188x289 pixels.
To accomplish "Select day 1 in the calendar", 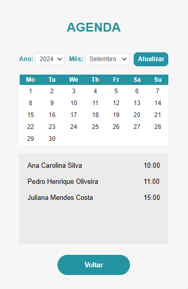I will point(31,91).
